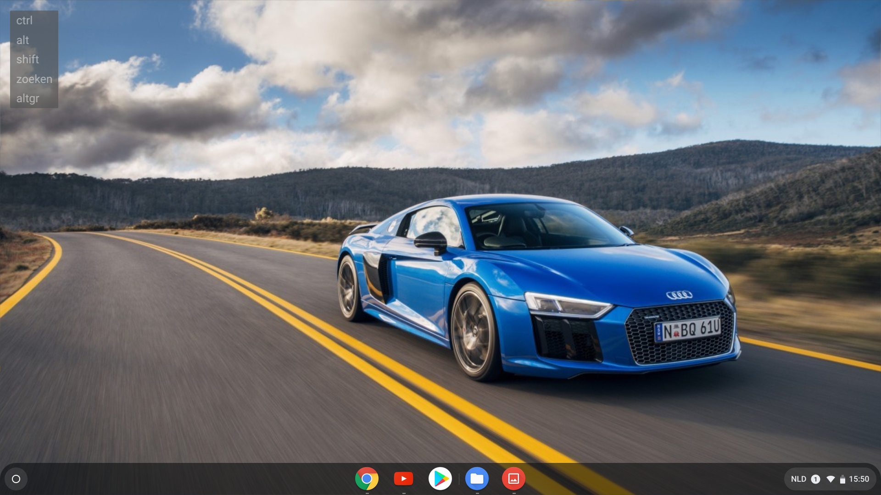The height and width of the screenshot is (495, 881).
Task: Click the circular launcher button
Action: coord(16,479)
